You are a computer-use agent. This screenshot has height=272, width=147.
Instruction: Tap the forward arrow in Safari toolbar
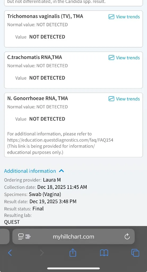click(42, 253)
